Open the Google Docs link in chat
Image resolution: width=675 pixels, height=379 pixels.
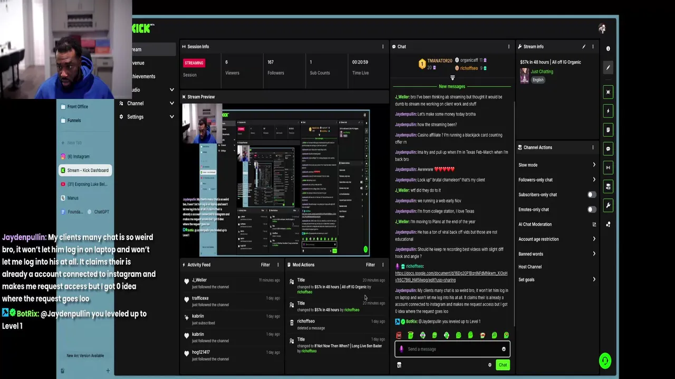tap(451, 277)
